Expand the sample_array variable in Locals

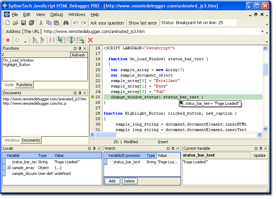click(x=9, y=167)
